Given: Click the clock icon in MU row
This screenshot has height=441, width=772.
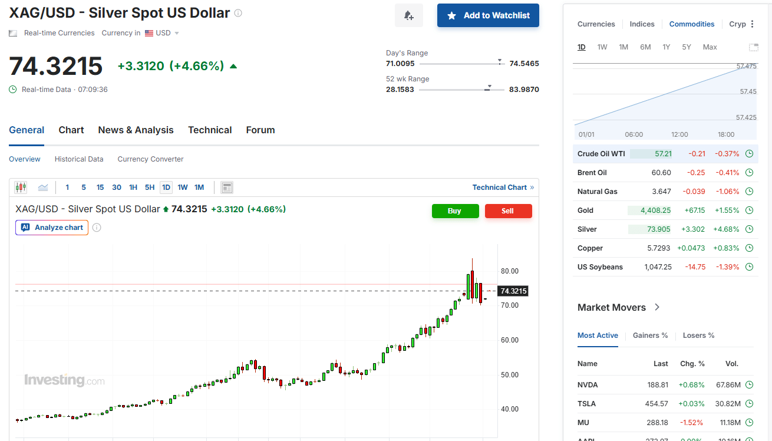Looking at the screenshot, I should point(750,423).
